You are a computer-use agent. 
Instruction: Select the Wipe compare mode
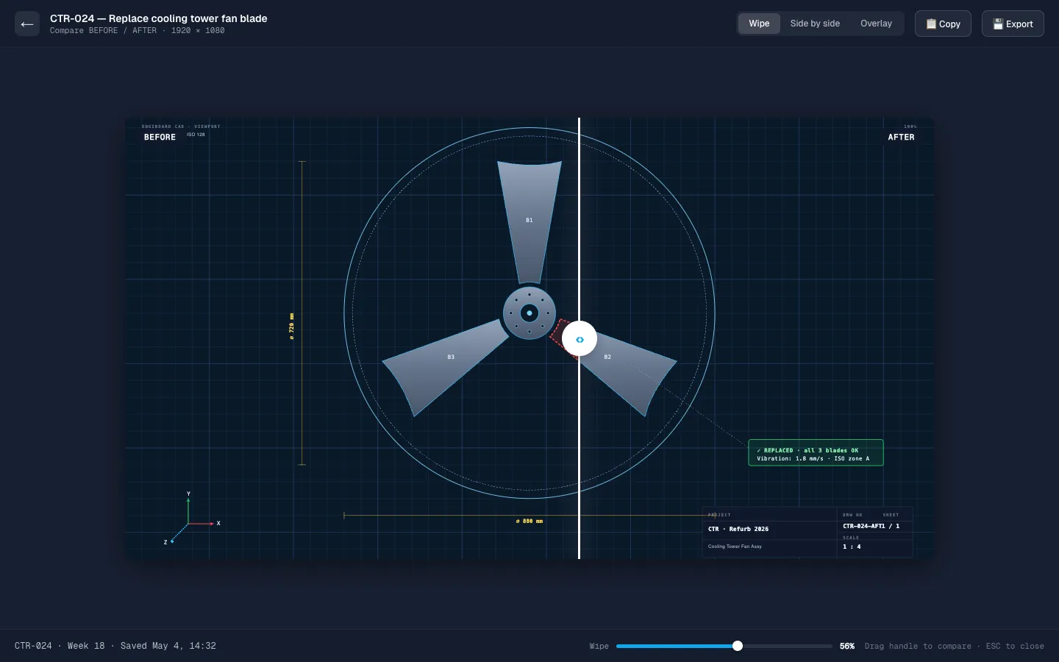pyautogui.click(x=759, y=24)
